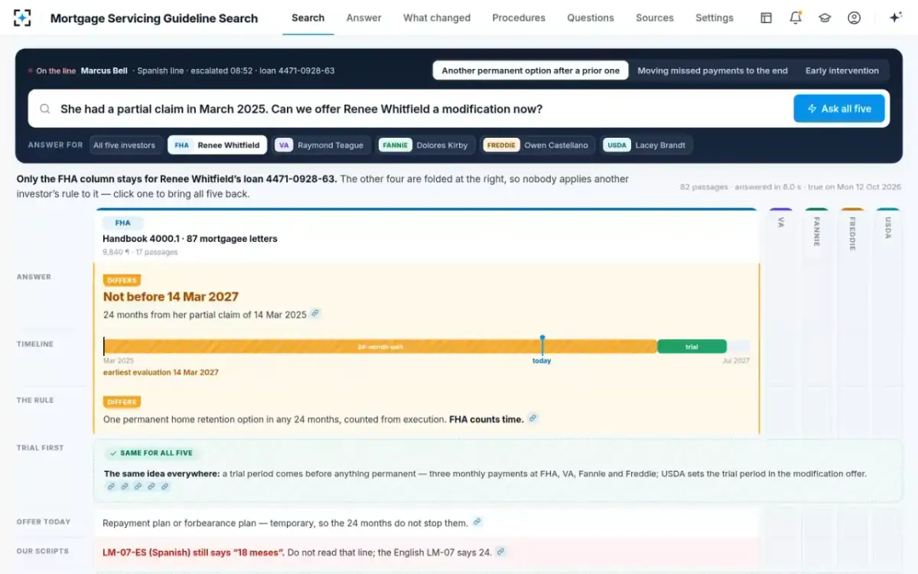
Task: Click the '9,840 ¶ · 17 passages' count
Action: click(140, 252)
